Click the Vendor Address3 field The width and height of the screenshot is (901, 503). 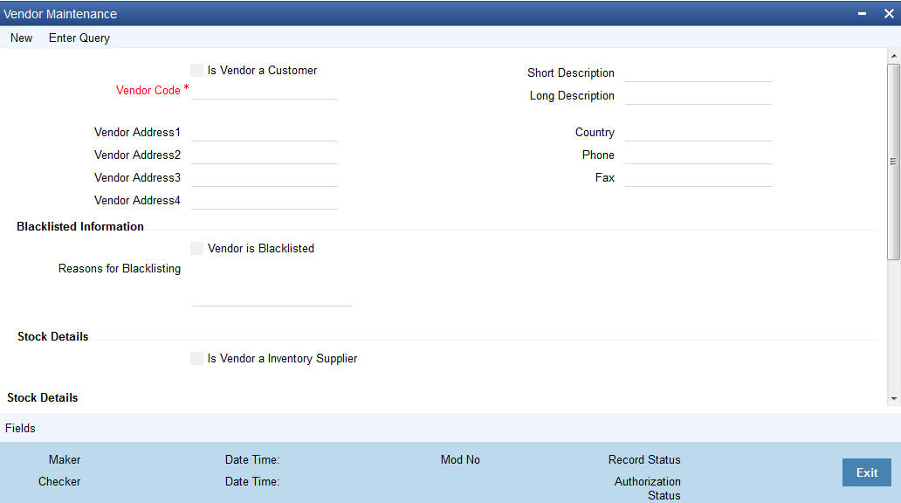[x=265, y=178]
